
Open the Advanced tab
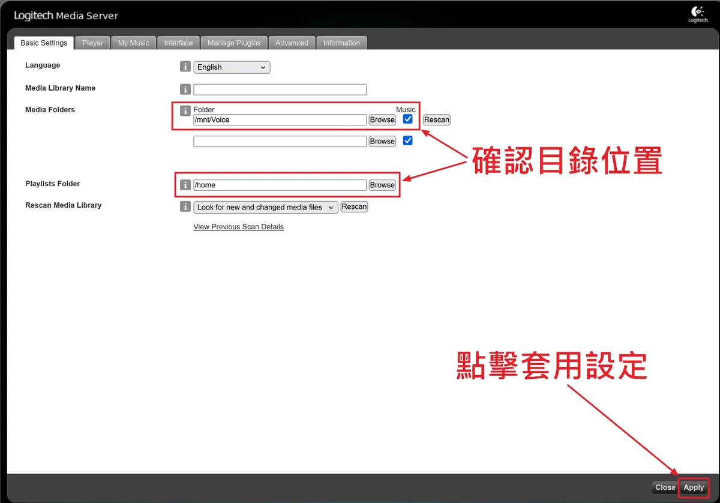[292, 43]
